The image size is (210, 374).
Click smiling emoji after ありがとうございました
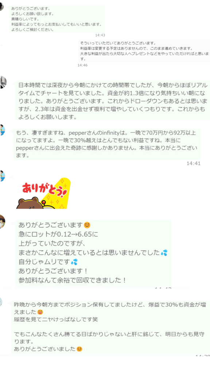pyautogui.click(x=79, y=349)
